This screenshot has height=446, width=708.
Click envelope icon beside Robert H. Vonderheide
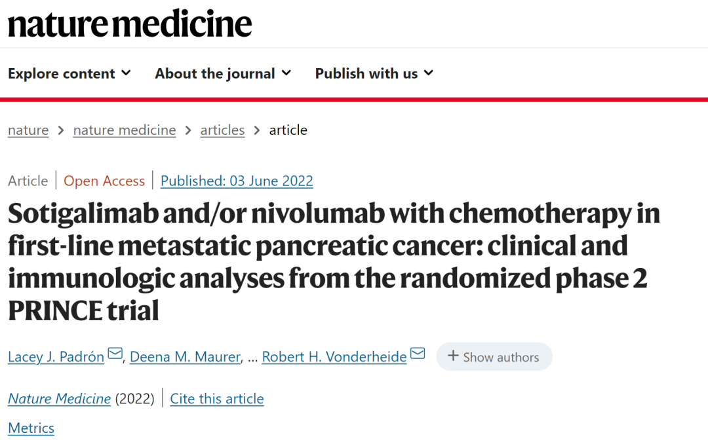click(x=418, y=354)
